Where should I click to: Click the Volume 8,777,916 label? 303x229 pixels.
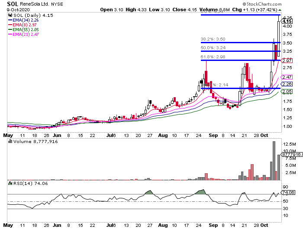35,142
